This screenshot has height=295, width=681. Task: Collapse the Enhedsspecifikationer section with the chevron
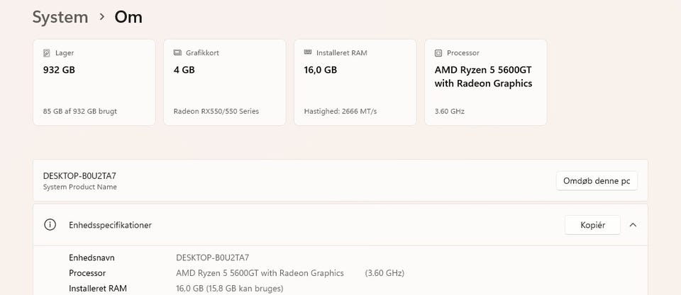(x=633, y=225)
